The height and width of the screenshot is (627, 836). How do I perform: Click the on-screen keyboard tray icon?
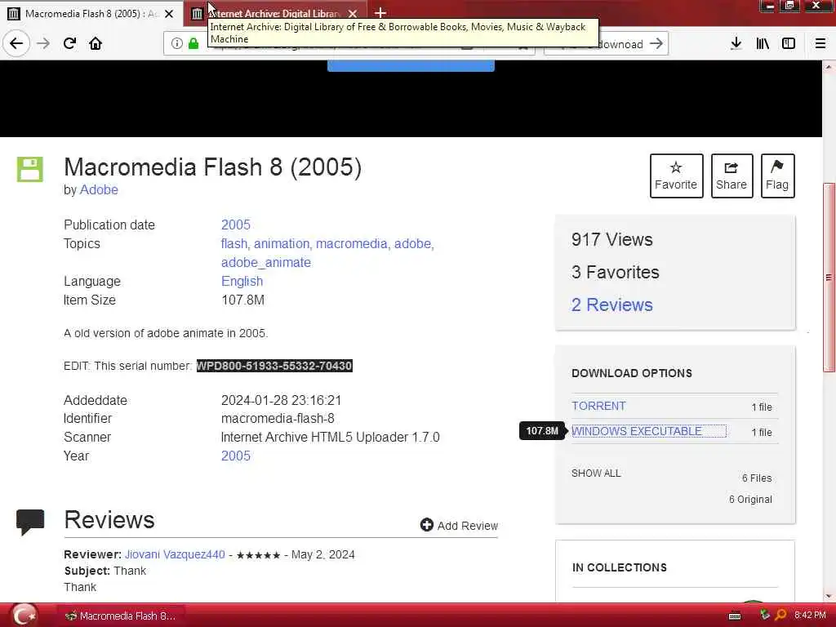(x=735, y=616)
